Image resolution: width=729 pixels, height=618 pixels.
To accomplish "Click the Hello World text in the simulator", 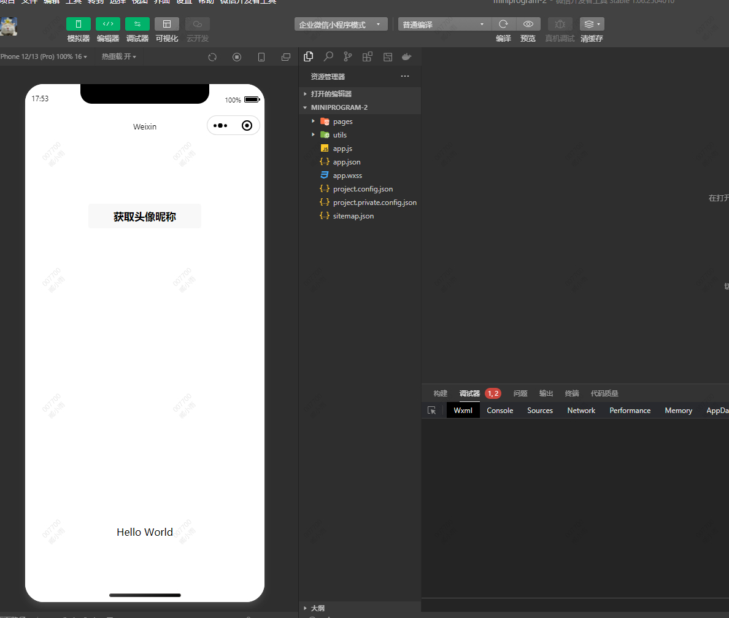I will tap(145, 532).
